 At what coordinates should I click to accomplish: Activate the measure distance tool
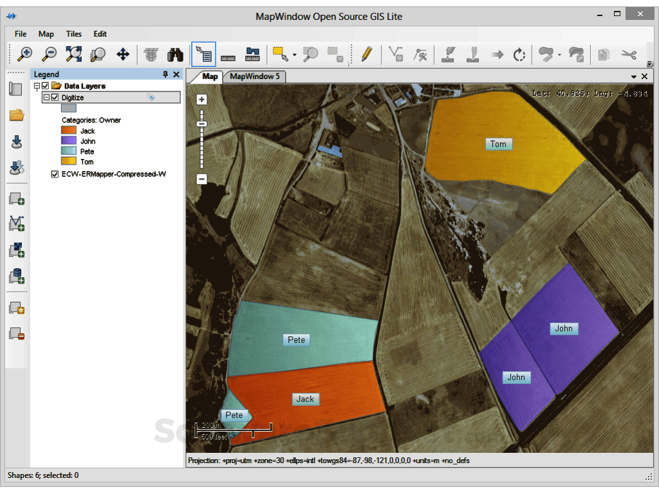click(227, 54)
